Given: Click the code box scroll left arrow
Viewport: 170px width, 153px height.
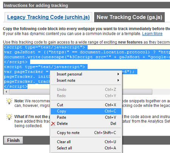Looking at the screenshot, I should [x=6, y=92].
